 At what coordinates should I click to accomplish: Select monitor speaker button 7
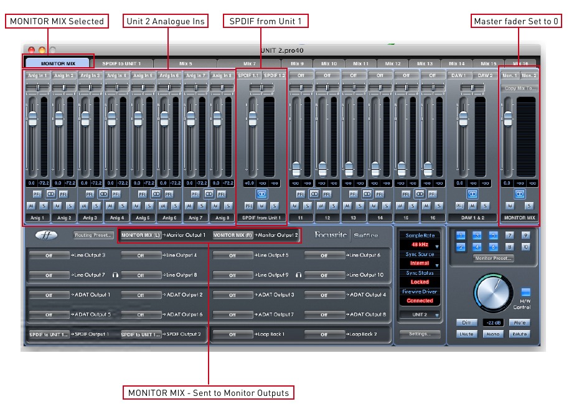tap(510, 236)
